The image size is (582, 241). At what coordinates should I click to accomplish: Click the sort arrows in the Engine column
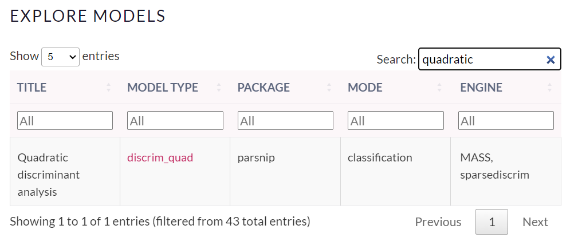(x=550, y=88)
